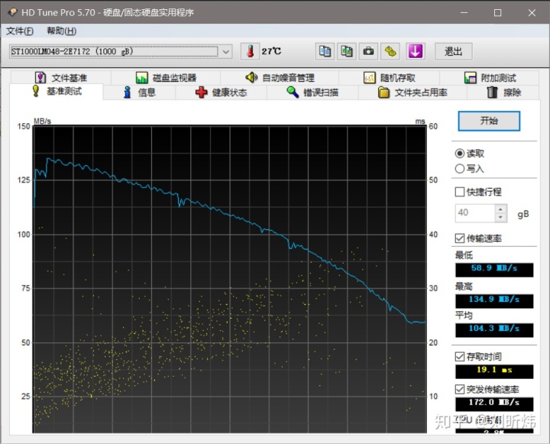The image size is (550, 444).
Task: Switch to the 附加测试 tab
Action: pos(490,78)
